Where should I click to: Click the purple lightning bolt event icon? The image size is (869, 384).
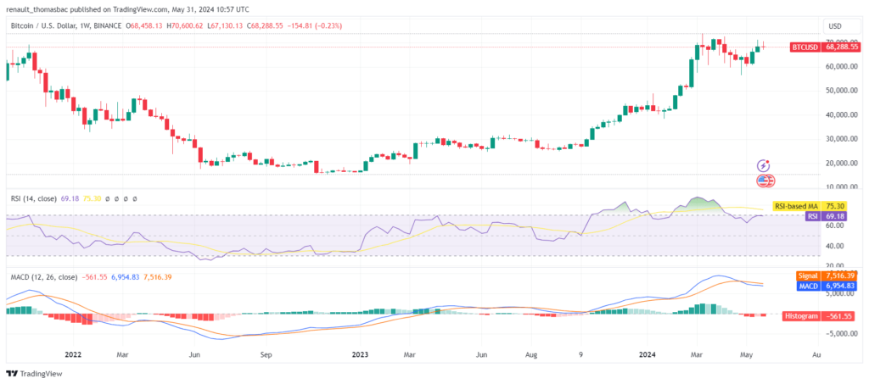764,165
